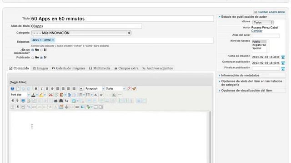The height and width of the screenshot is (163, 291).
Task: Click the remove formatting eraser icon
Action: 129,89
